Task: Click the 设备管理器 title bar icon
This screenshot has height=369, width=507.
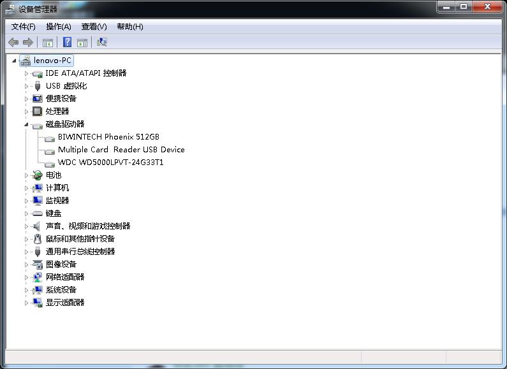Action: [x=10, y=10]
